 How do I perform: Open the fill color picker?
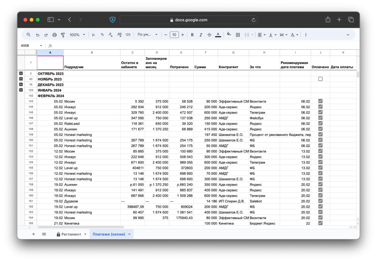(x=229, y=34)
